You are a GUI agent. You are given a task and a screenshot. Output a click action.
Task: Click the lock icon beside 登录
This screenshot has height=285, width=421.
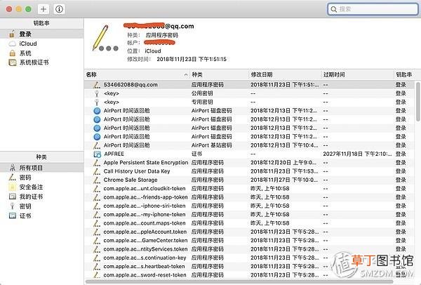[12, 34]
